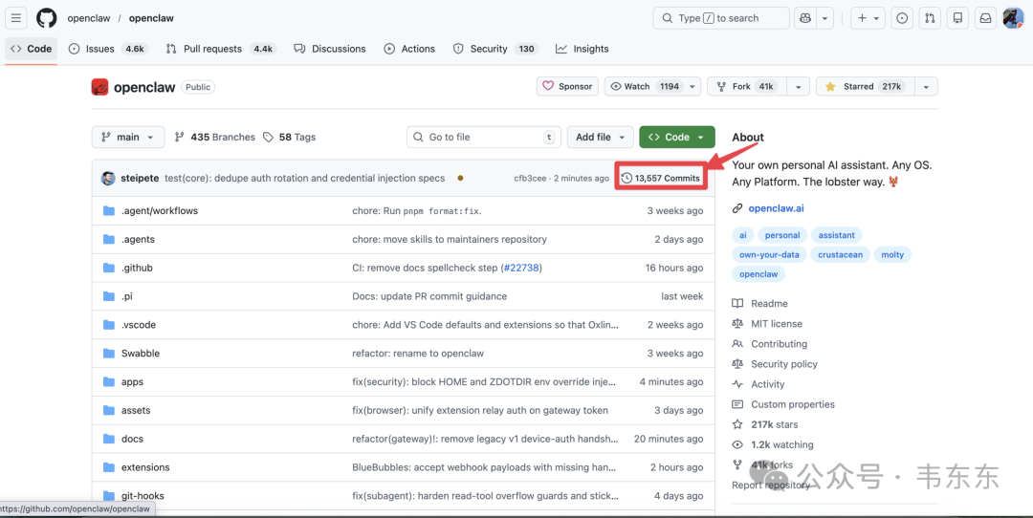Open the .github folder
The width and height of the screenshot is (1033, 518).
coord(137,268)
